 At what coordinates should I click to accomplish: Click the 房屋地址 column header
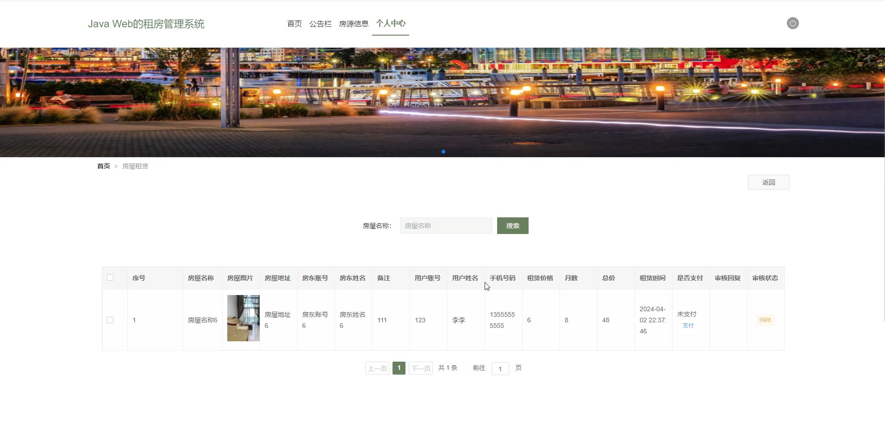coord(278,278)
